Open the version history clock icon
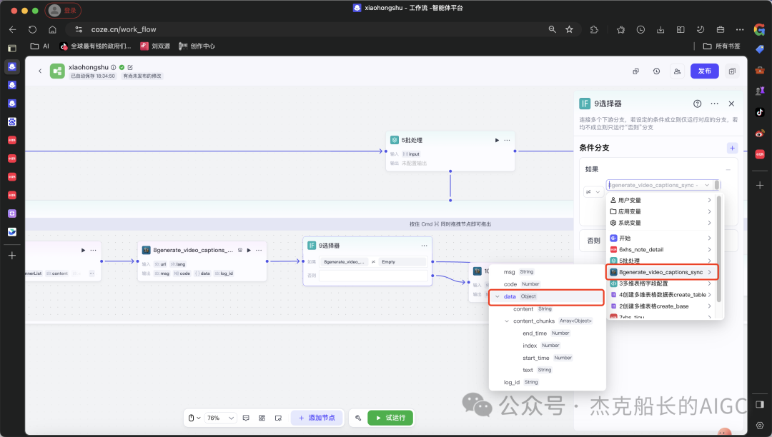772x437 pixels. (656, 71)
